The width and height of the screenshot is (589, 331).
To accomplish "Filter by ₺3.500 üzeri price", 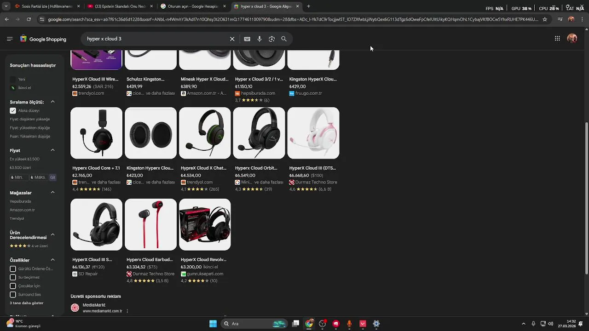I will [x=20, y=168].
